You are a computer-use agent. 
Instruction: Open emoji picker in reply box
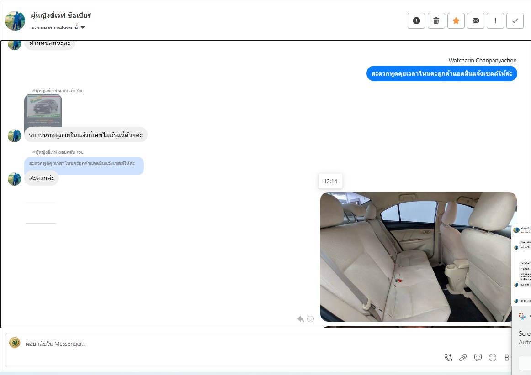[493, 357]
